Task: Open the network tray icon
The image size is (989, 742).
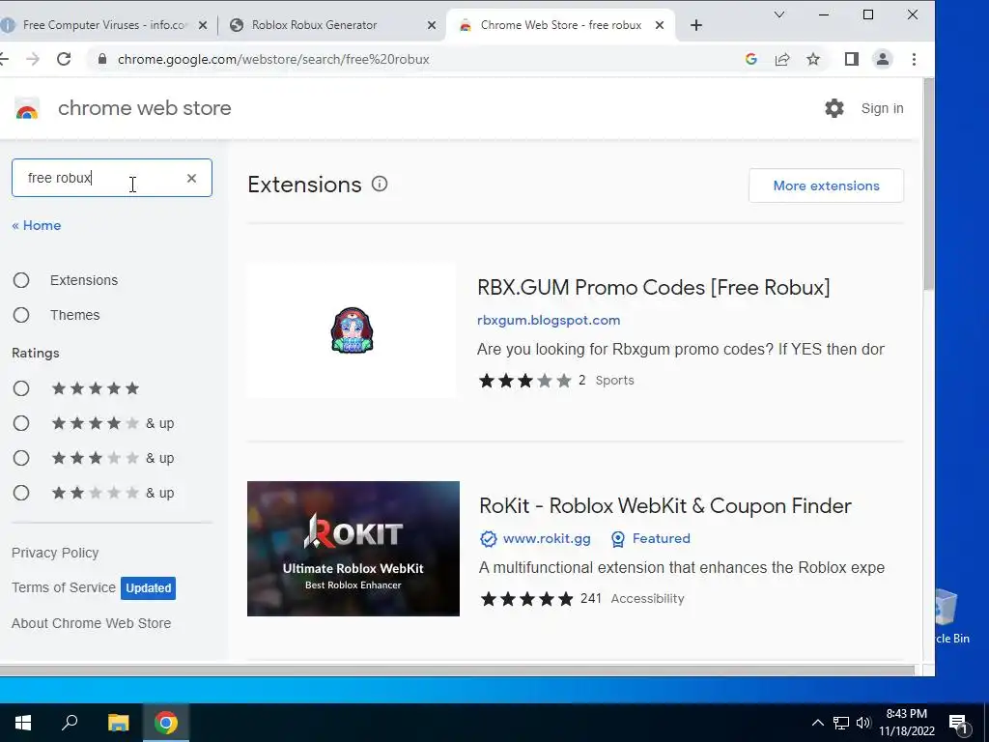Action: coord(841,723)
